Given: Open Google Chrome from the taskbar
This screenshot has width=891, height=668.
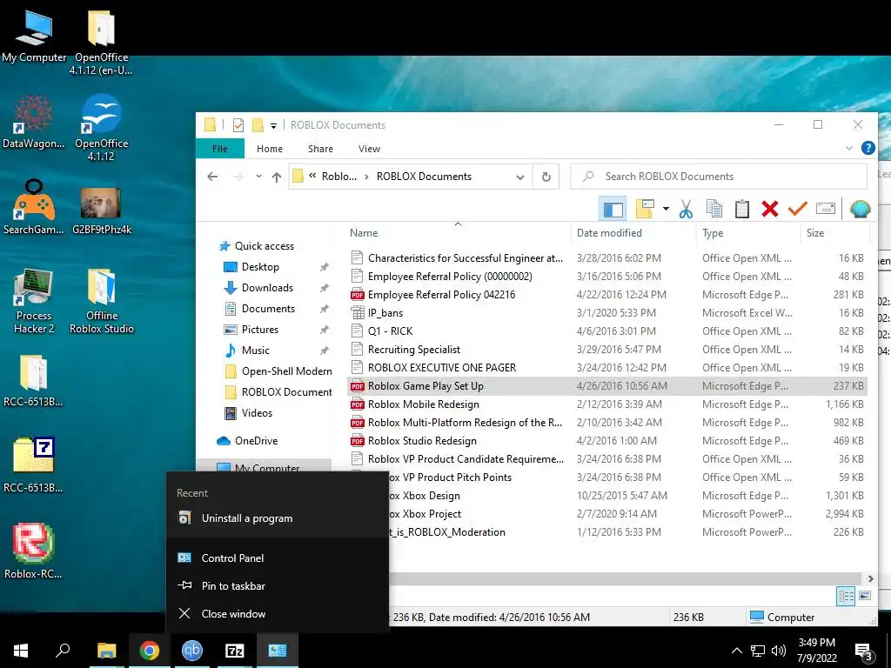Looking at the screenshot, I should [150, 651].
